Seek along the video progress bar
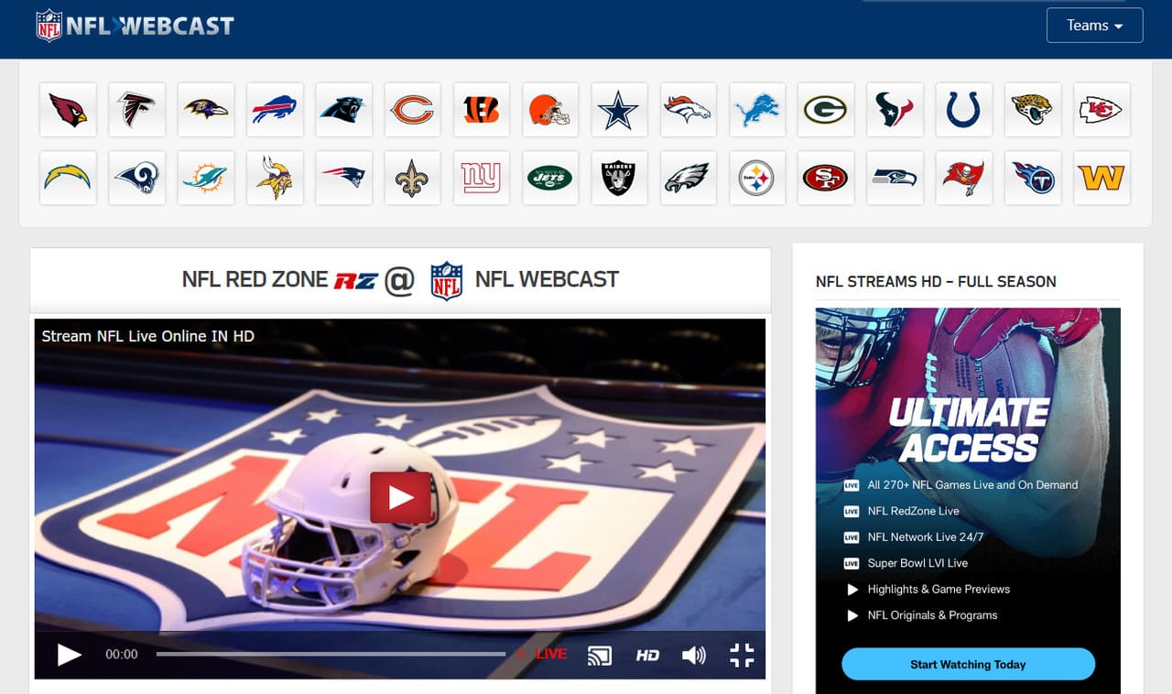The image size is (1172, 694). pos(331,654)
